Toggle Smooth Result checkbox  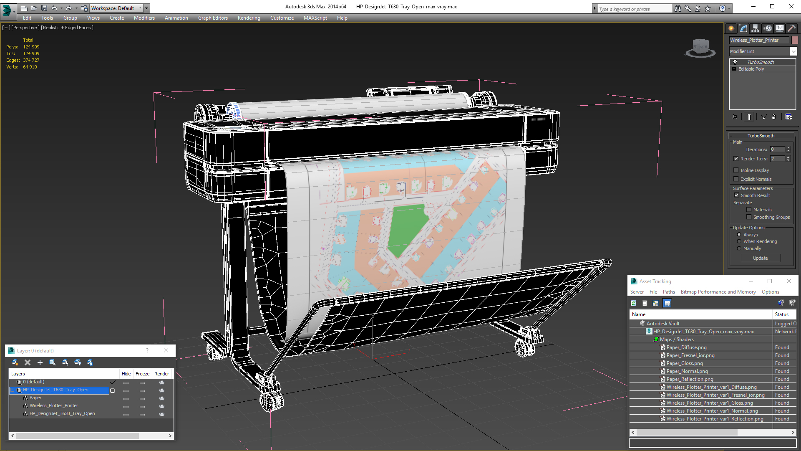(737, 195)
